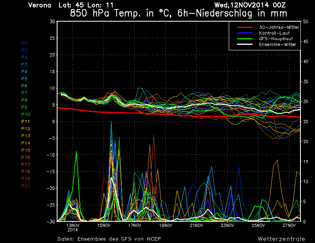Click the blue Kontroll-Lauf legend line
Screen dimensions: 315x243
(x=245, y=33)
